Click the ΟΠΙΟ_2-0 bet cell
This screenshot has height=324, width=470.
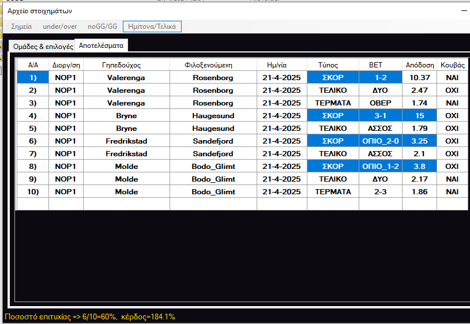tap(380, 141)
